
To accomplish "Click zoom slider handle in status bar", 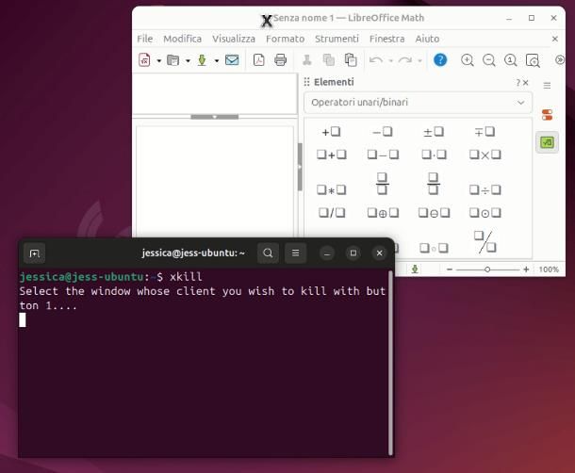I will pos(487,269).
